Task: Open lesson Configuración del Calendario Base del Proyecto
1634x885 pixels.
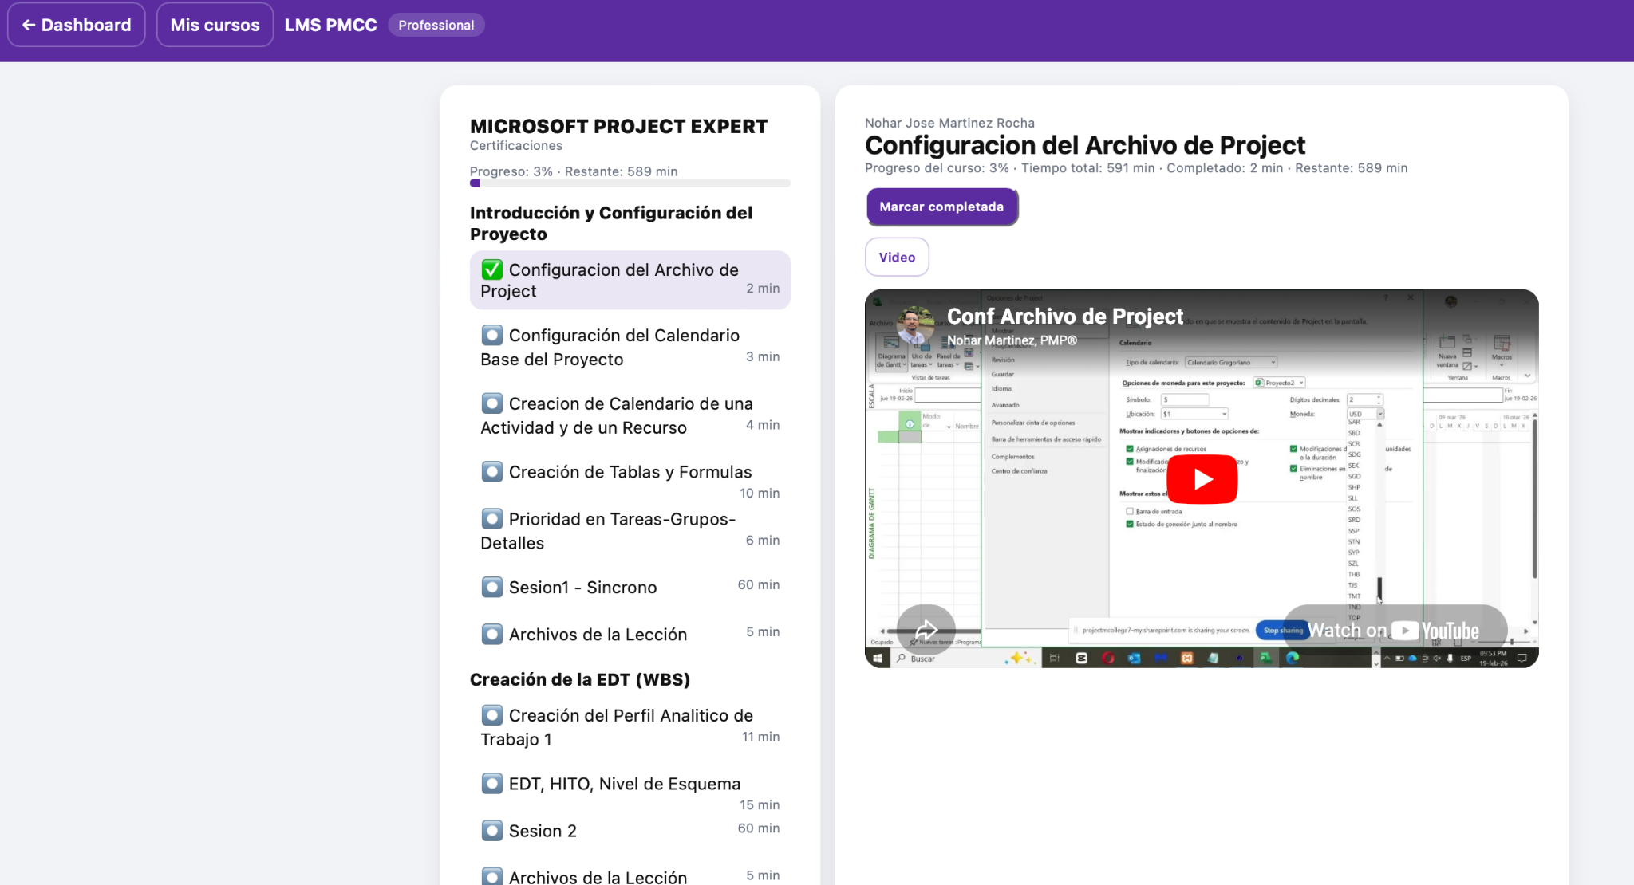Action: coord(630,347)
